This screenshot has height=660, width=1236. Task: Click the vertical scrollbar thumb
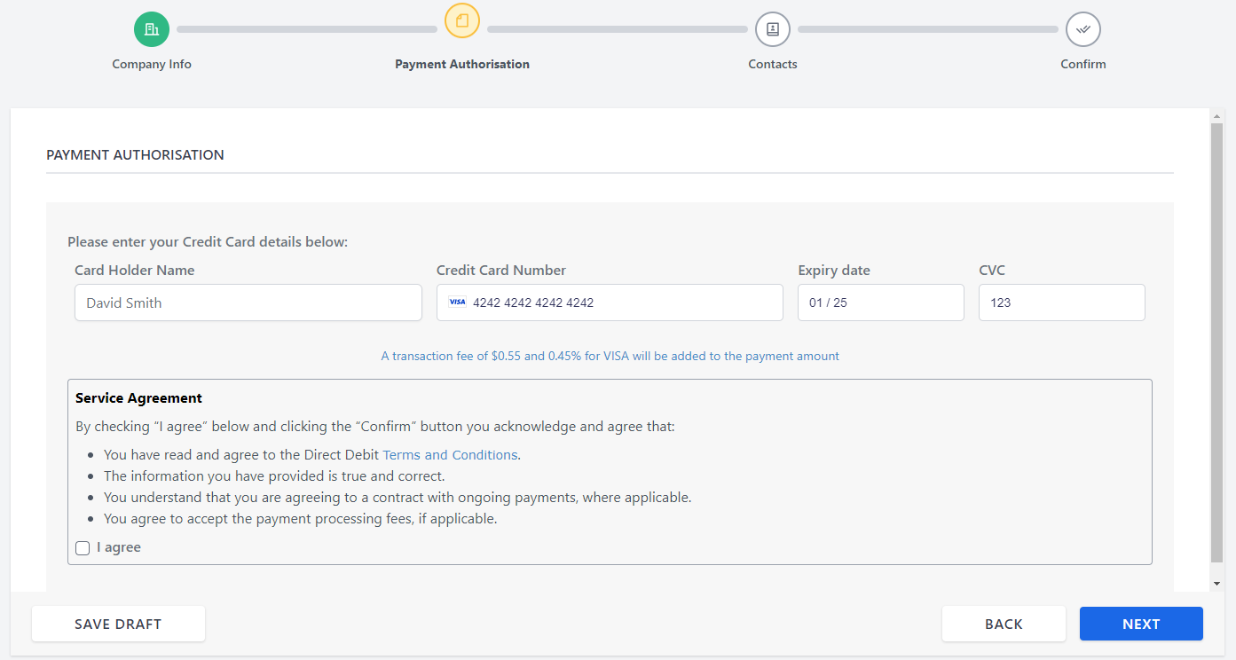coord(1216,342)
